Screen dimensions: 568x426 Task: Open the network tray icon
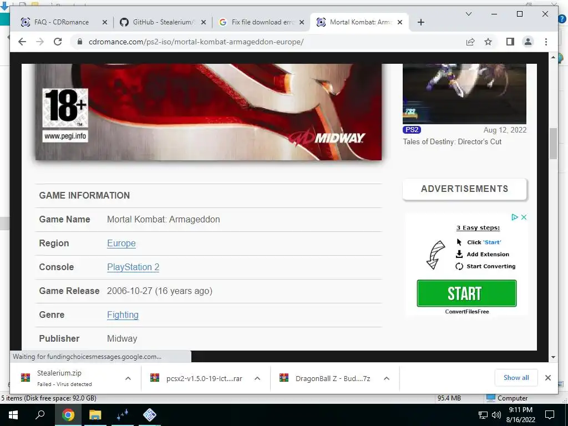pos(483,415)
